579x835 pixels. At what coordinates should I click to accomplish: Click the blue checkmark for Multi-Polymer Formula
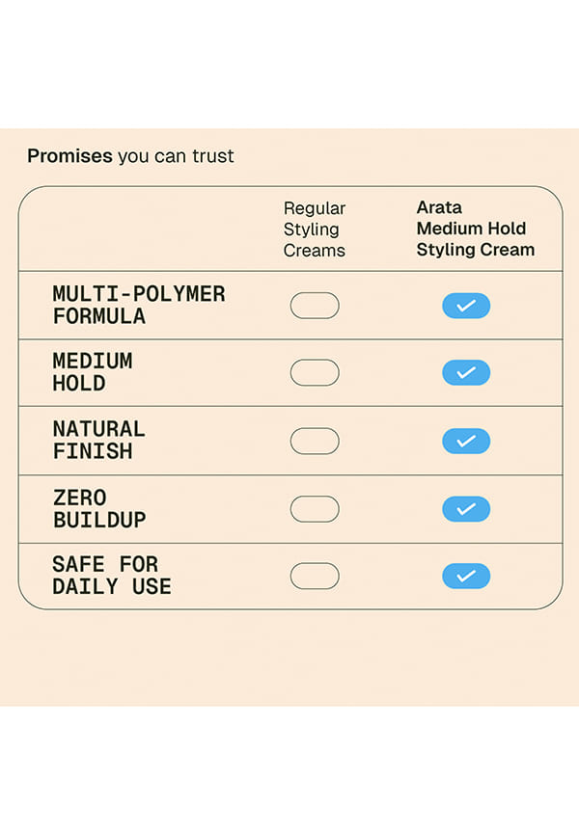pos(466,306)
